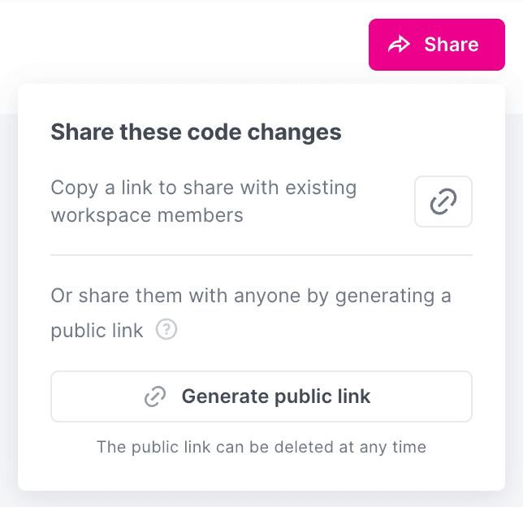The width and height of the screenshot is (523, 507).
Task: Click the "Share" text label on pink button
Action: pos(451,45)
